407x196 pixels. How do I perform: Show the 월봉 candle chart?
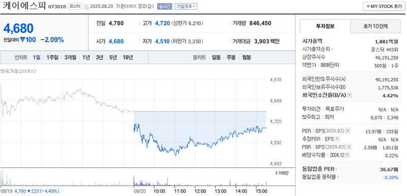[246, 58]
